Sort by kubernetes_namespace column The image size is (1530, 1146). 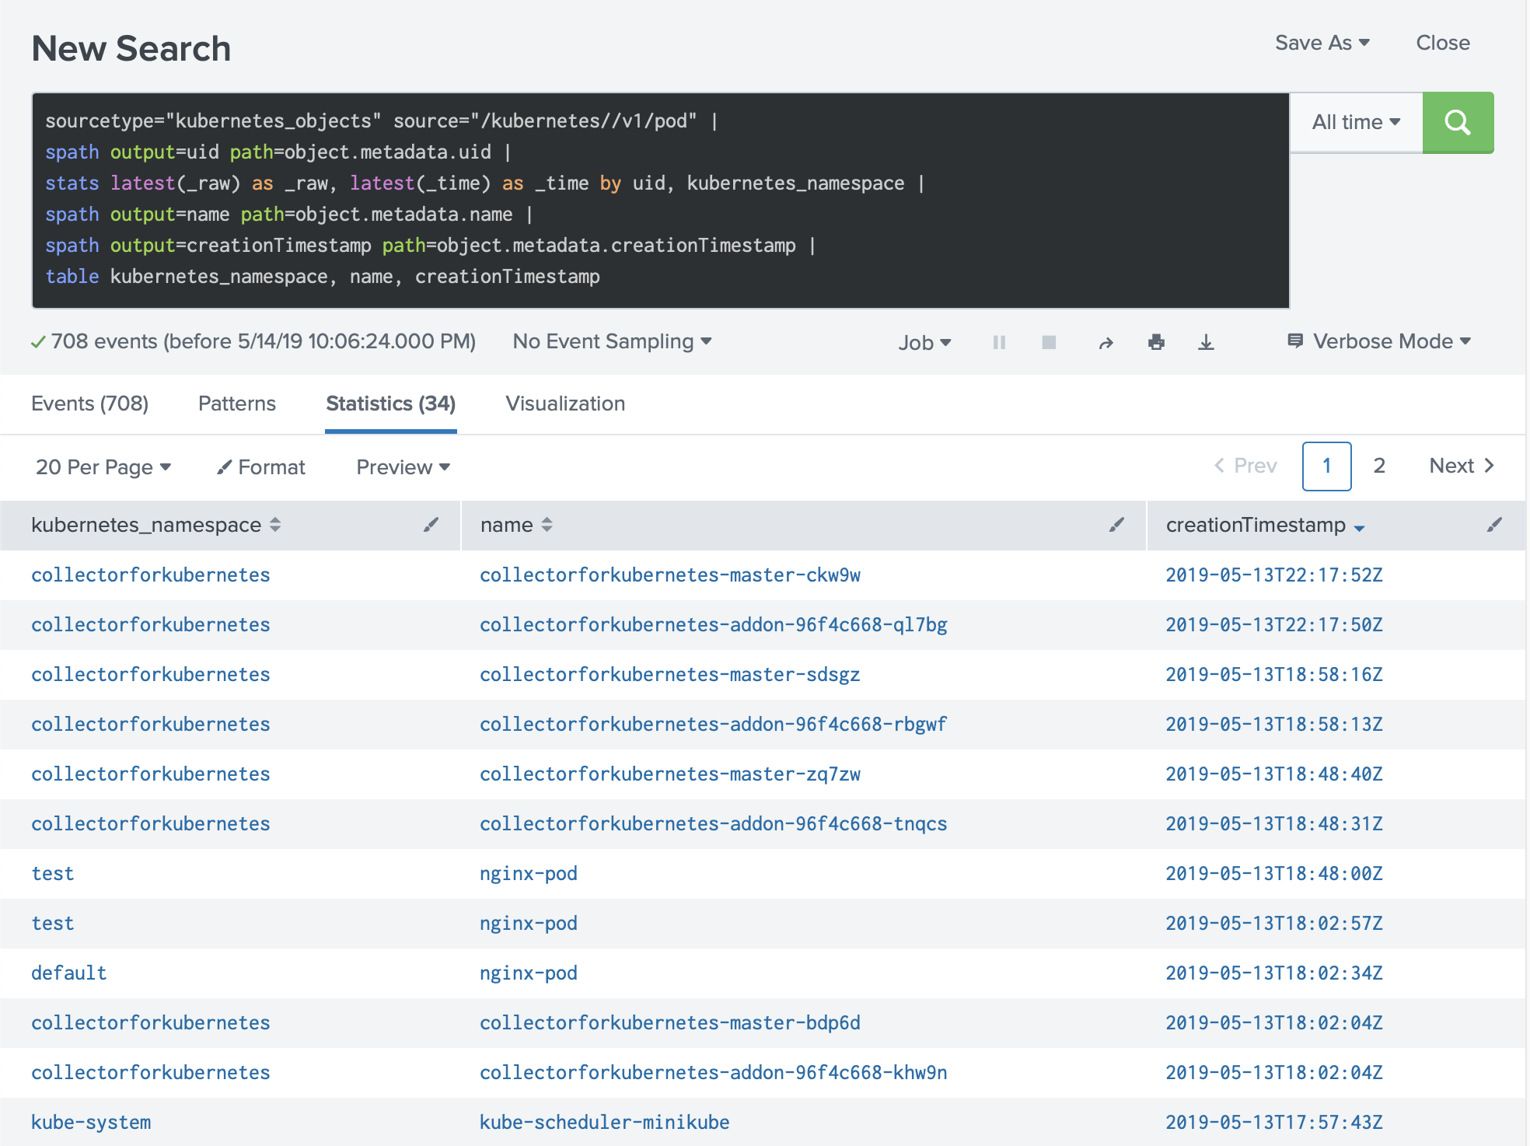tap(155, 525)
